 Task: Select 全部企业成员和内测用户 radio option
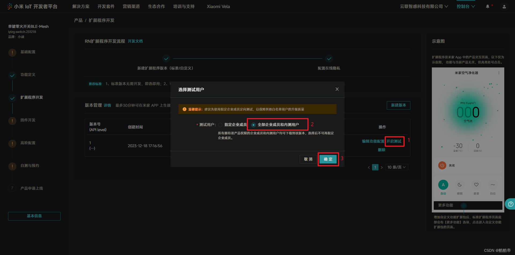pos(253,125)
